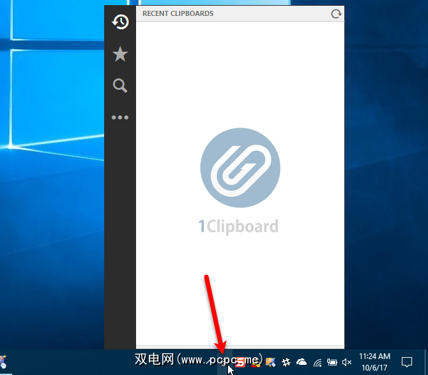The width and height of the screenshot is (428, 375).
Task: Click the Show desktop strip on taskbar
Action: click(426, 362)
